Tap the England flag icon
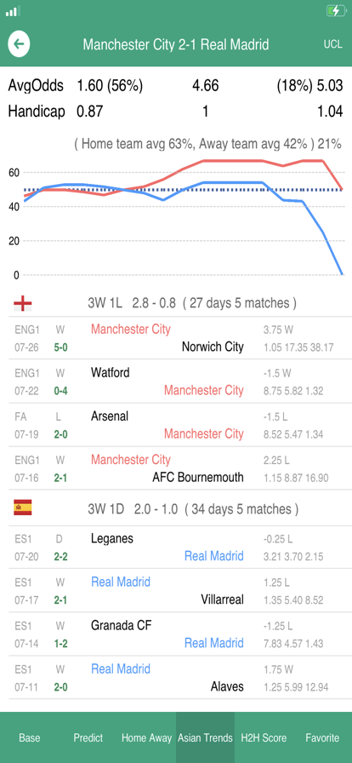The image size is (352, 763). (23, 304)
